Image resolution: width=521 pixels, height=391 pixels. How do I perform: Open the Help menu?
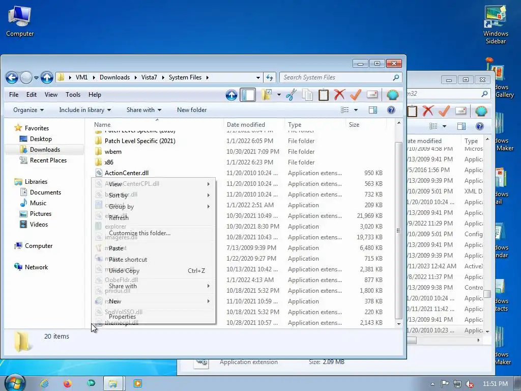coord(95,95)
